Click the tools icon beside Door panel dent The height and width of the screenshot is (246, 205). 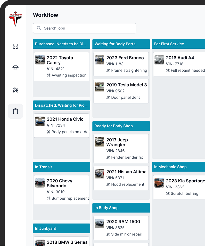point(108,98)
